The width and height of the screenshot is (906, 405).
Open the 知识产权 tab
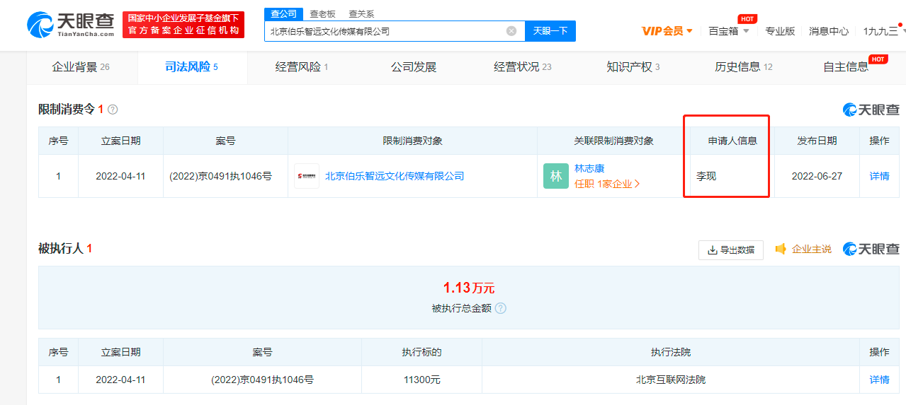pyautogui.click(x=633, y=67)
